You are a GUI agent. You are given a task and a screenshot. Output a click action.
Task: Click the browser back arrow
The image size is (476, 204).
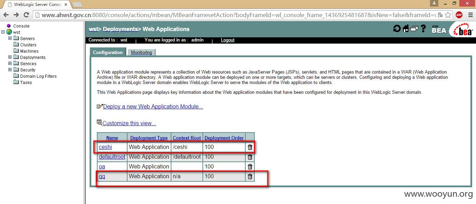point(6,15)
